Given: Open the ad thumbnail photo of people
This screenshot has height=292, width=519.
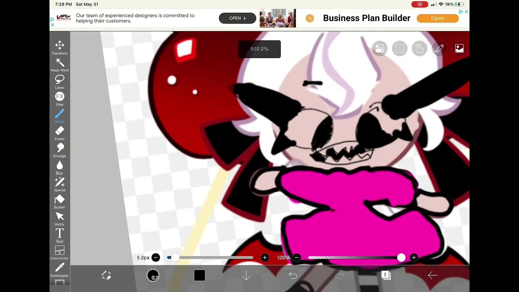Looking at the screenshot, I should [x=278, y=18].
